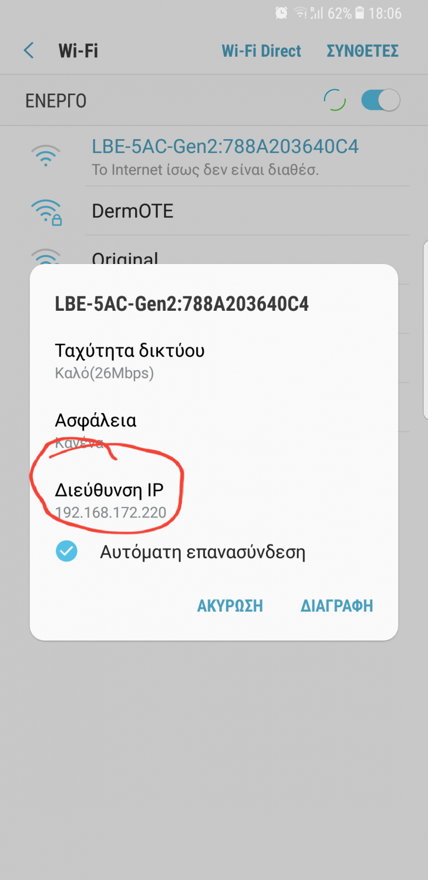Turn off the ΕΝΕΡΓΟ Wi-Fi switch
428x880 pixels.
coord(380,100)
